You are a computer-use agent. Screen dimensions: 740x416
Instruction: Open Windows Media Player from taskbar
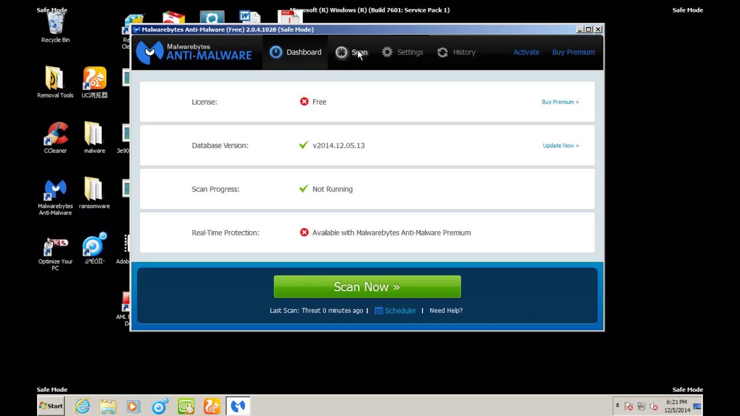point(134,406)
